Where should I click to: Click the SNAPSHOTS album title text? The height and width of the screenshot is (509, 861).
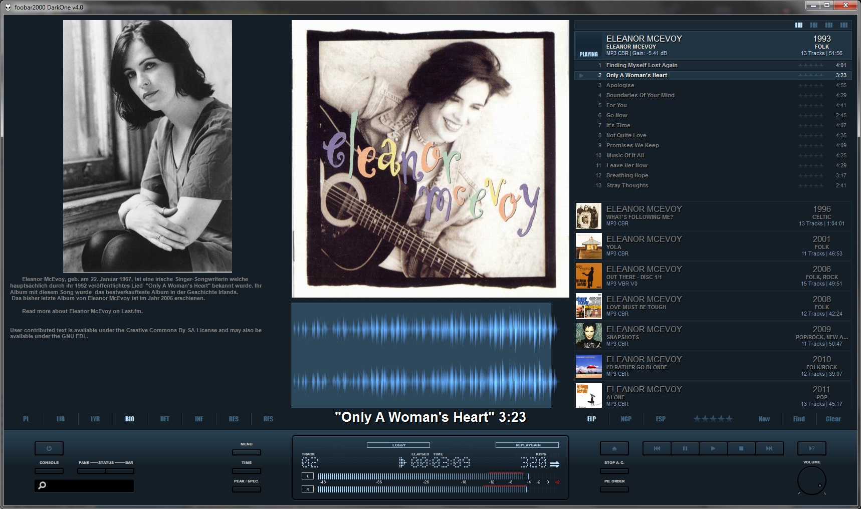click(x=622, y=337)
